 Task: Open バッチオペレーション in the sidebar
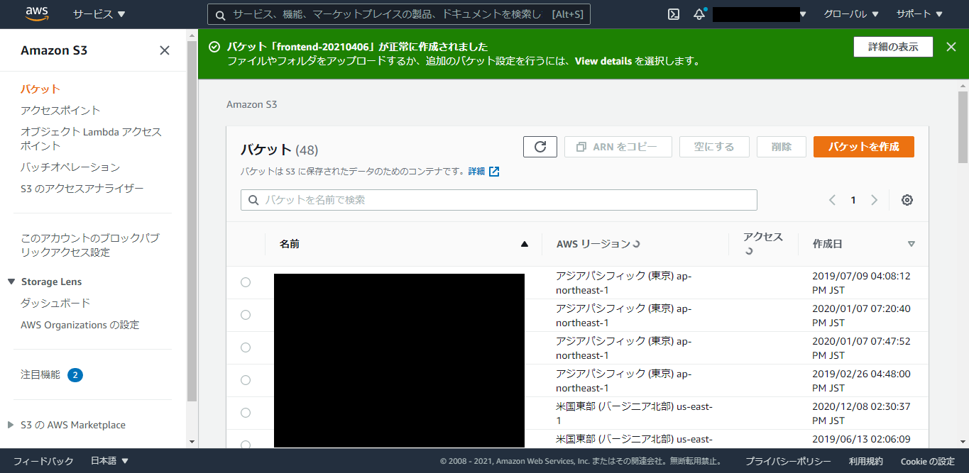(x=70, y=167)
